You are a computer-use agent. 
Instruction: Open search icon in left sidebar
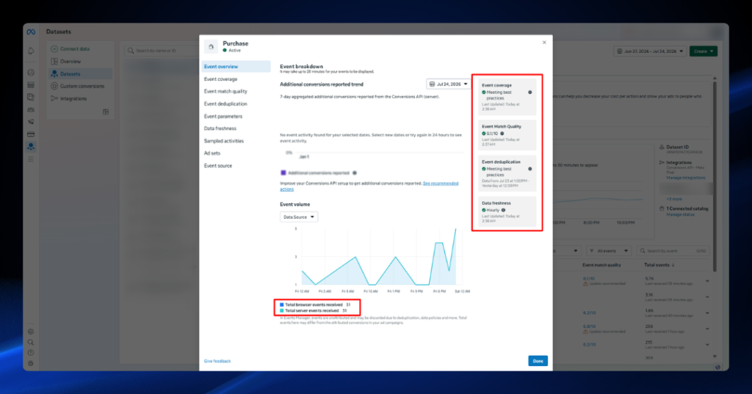[x=31, y=342]
